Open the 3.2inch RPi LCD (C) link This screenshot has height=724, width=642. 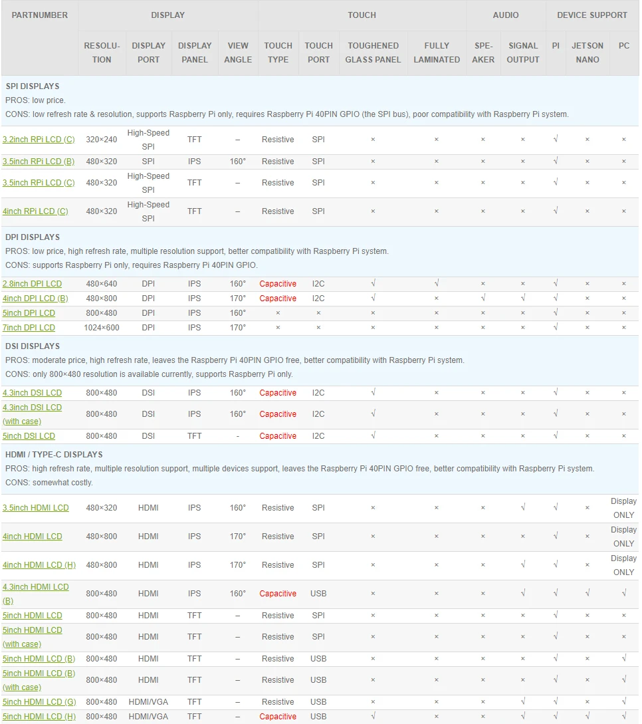click(x=39, y=140)
